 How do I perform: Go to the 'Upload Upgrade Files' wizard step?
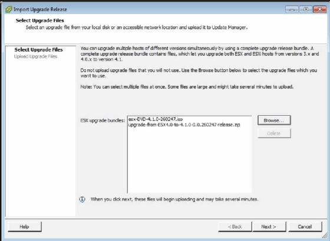pos(35,56)
